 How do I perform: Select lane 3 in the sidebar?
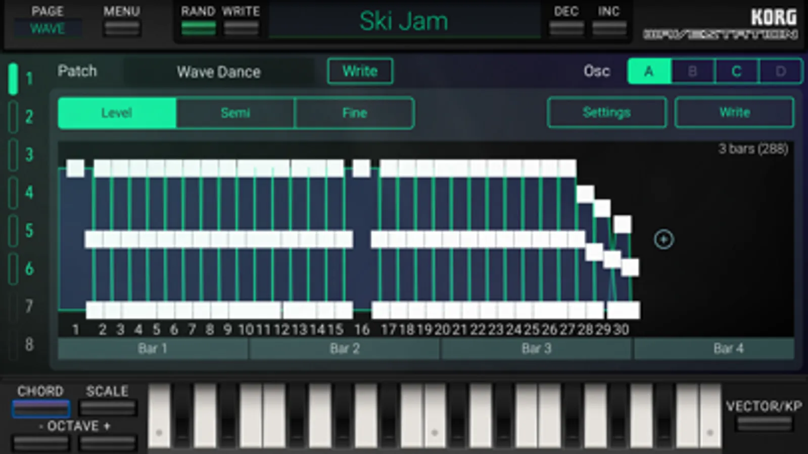21,154
